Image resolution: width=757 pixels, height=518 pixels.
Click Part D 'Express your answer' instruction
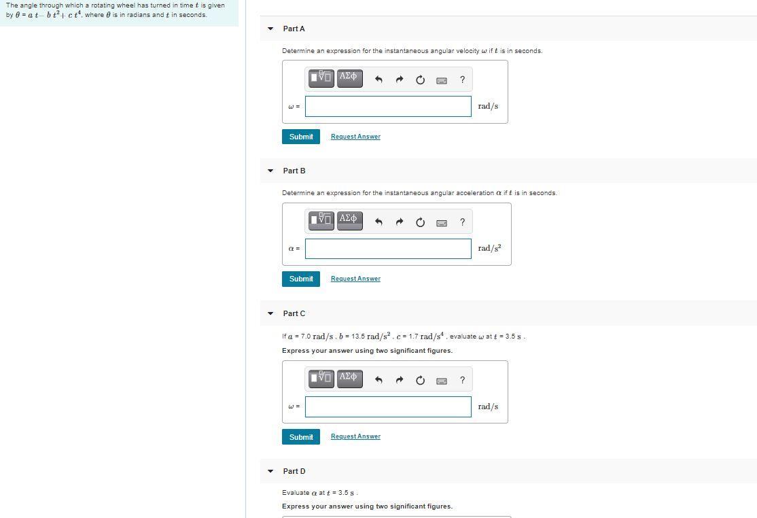[367, 506]
